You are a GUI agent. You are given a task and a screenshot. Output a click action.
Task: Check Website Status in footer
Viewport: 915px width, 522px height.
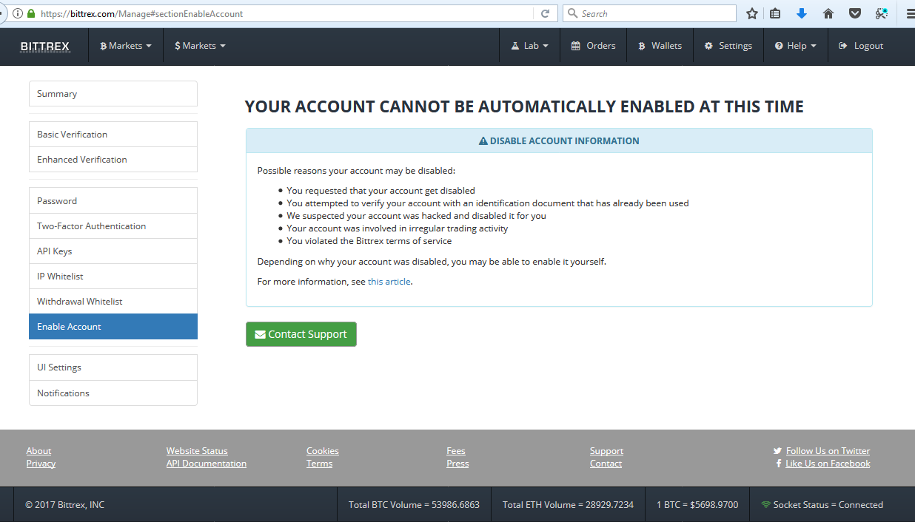pos(197,451)
